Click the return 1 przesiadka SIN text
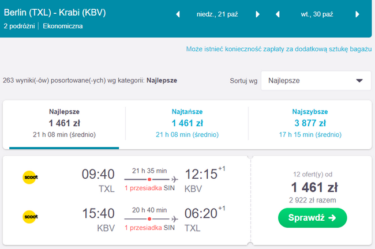Viewport: 375px width, 249px height. [x=149, y=228]
